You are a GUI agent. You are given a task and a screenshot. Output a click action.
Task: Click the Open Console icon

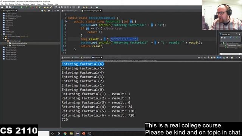232,57
